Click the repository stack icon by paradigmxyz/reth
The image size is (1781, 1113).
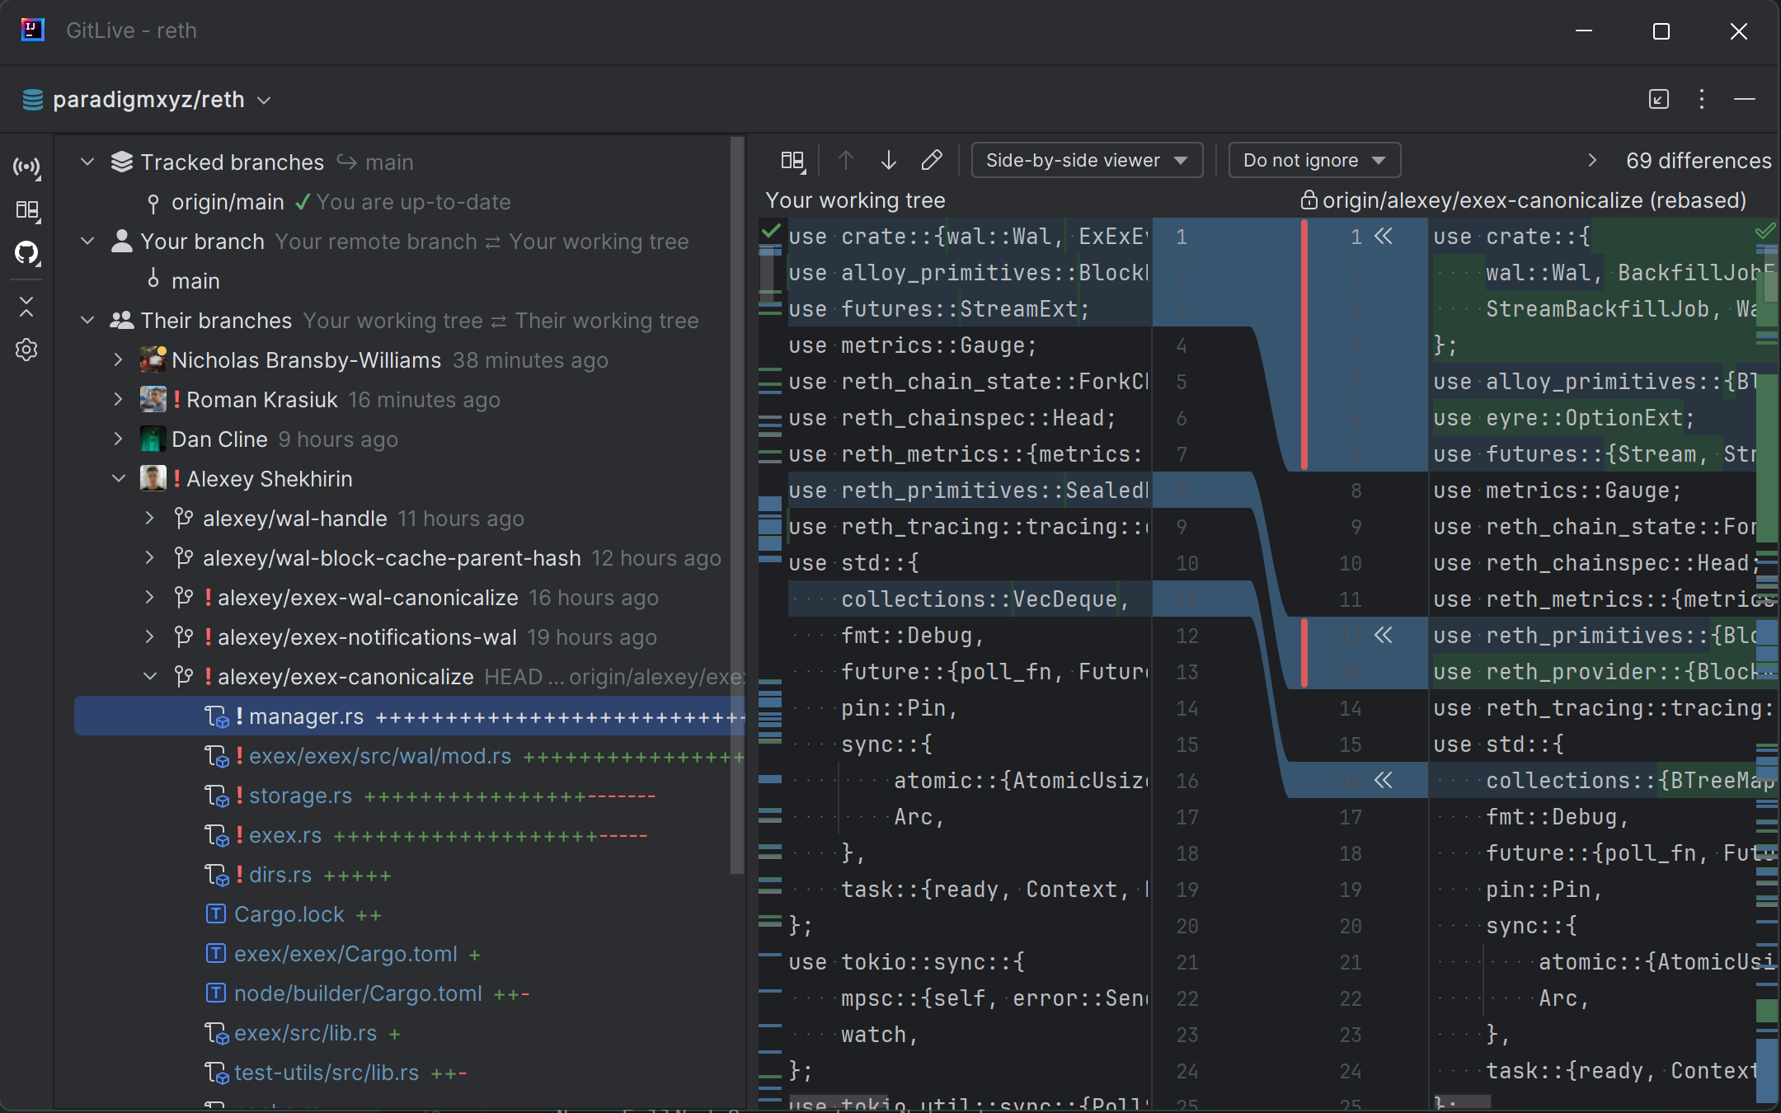pos(33,100)
